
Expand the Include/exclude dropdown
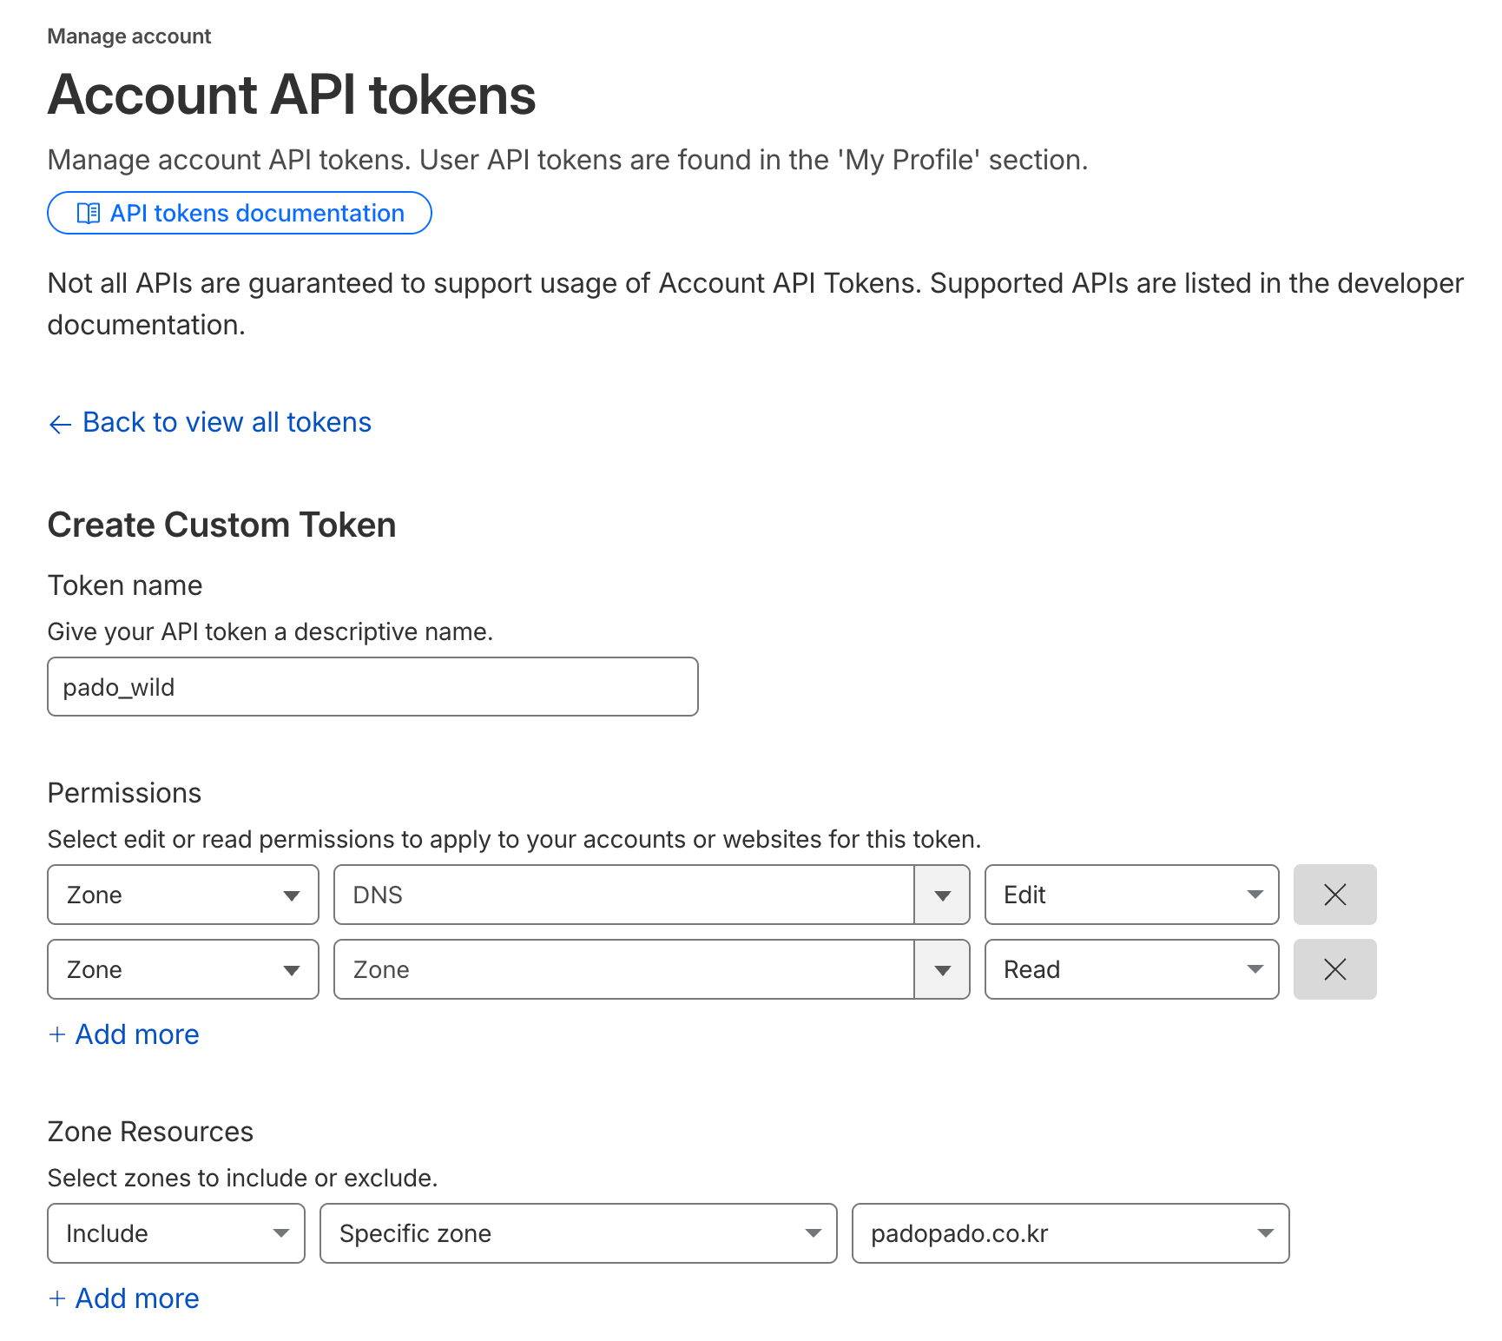(176, 1233)
